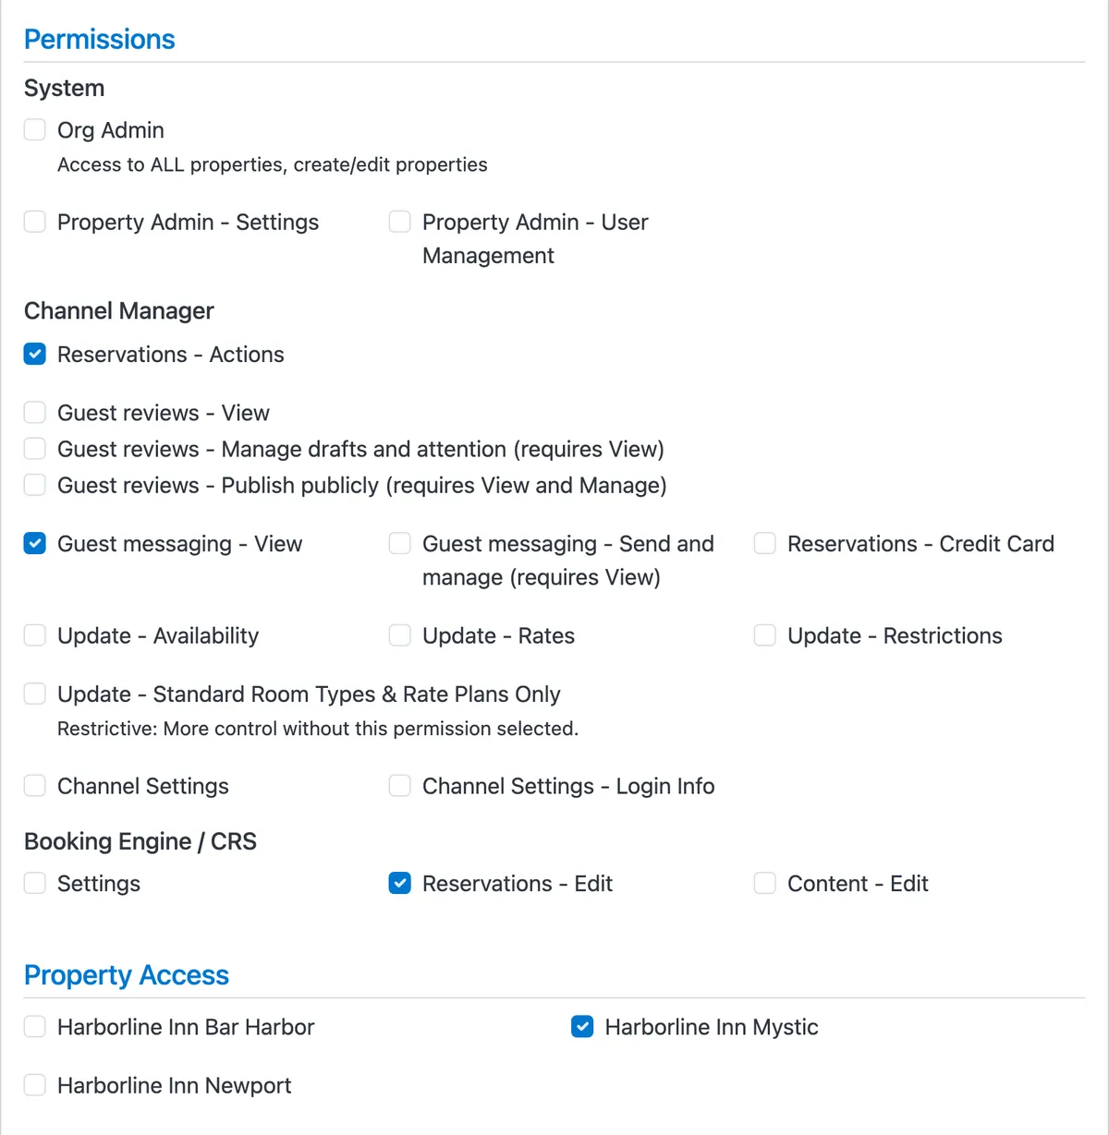This screenshot has height=1135, width=1109.
Task: Tick the Update - Availability checkbox
Action: pyautogui.click(x=35, y=635)
